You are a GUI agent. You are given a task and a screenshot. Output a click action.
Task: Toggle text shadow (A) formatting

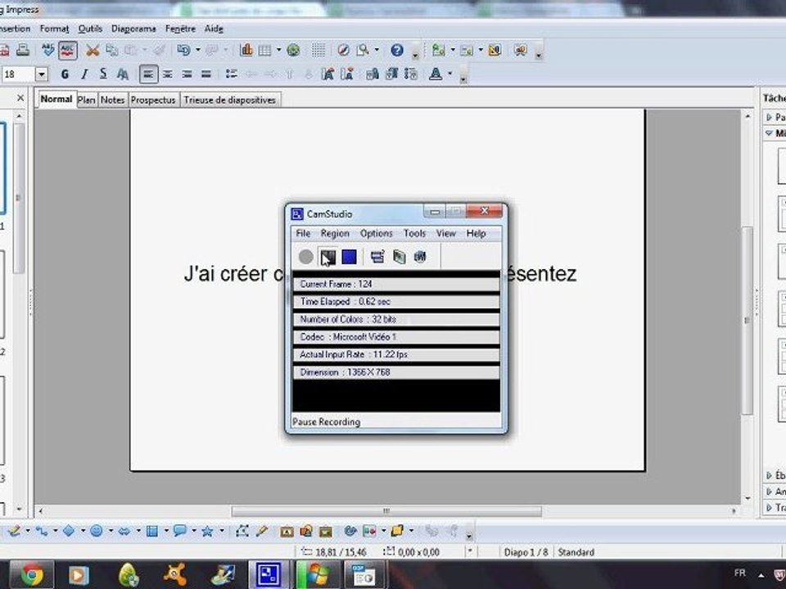coord(123,74)
